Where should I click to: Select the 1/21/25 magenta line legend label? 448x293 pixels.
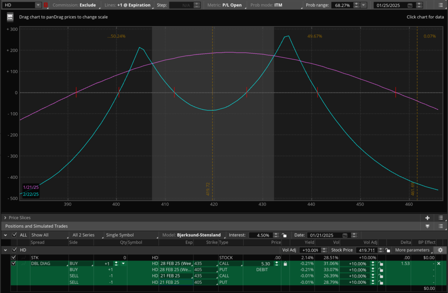(x=31, y=187)
